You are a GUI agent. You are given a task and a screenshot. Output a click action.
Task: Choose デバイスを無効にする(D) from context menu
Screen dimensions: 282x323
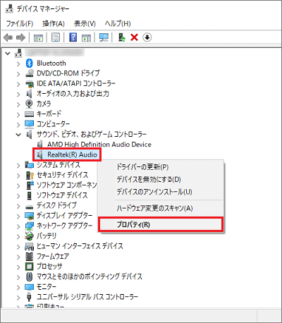click(x=161, y=179)
